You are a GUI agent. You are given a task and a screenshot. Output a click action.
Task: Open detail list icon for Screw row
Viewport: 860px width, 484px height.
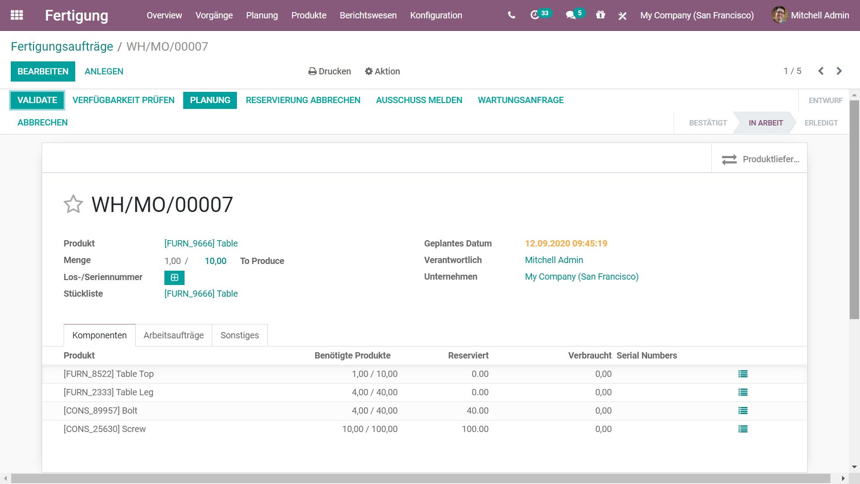coord(743,429)
